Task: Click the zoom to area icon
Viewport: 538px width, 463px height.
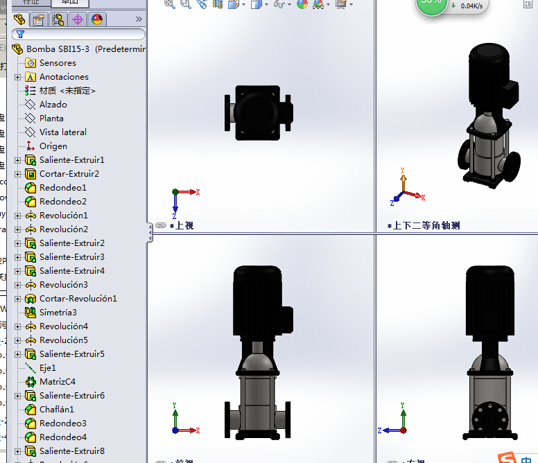Action: pyautogui.click(x=186, y=4)
